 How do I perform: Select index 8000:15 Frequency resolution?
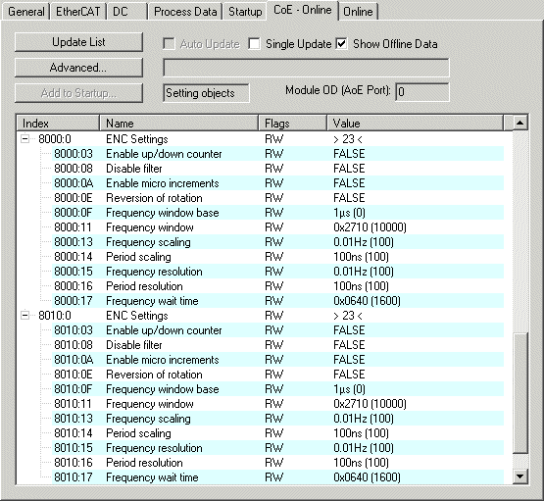tap(260, 272)
